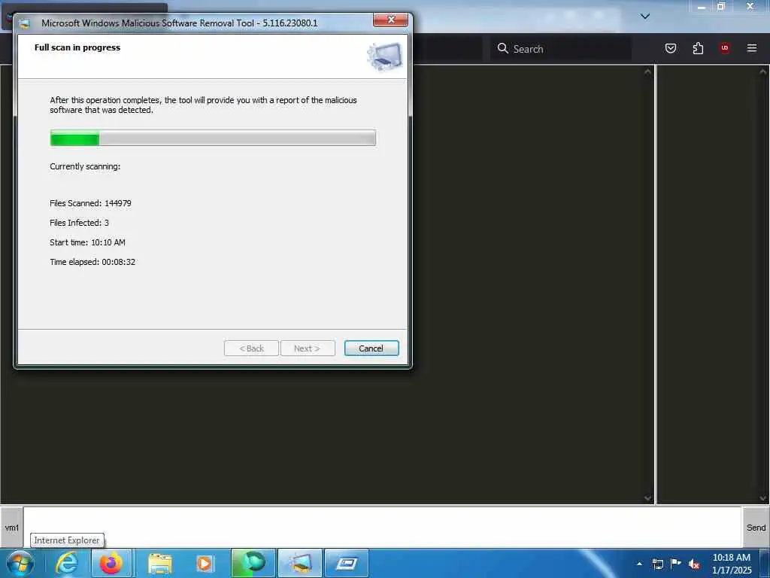The image size is (770, 578).
Task: Click the disabled Next button
Action: pyautogui.click(x=308, y=348)
